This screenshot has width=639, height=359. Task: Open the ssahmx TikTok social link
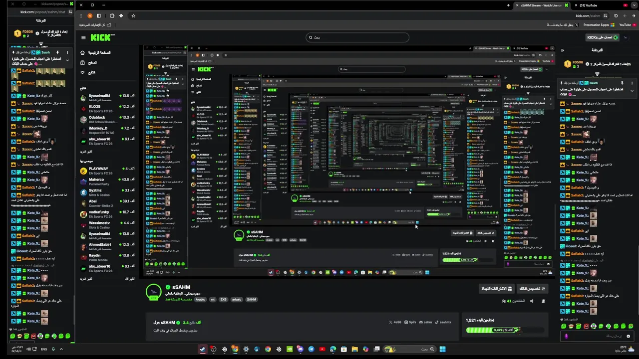tap(443, 322)
